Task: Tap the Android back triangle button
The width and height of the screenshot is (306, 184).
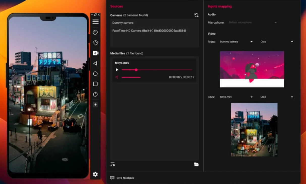Action: coord(95,63)
